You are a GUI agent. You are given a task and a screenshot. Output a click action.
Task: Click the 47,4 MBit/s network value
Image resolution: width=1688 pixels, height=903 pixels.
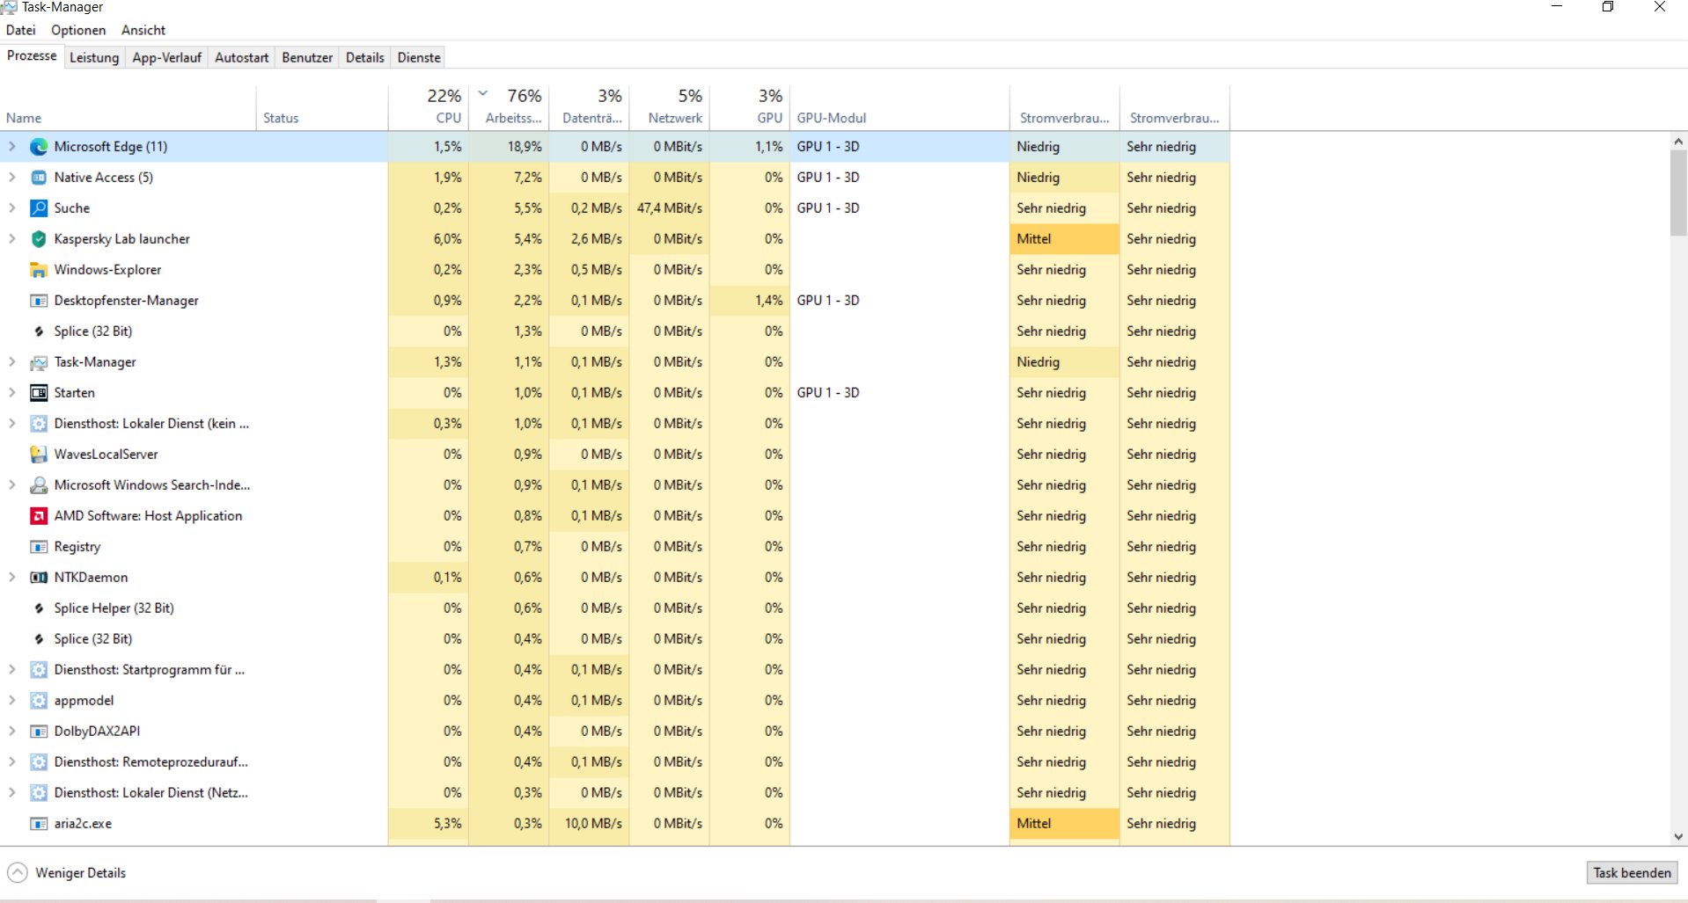670,208
